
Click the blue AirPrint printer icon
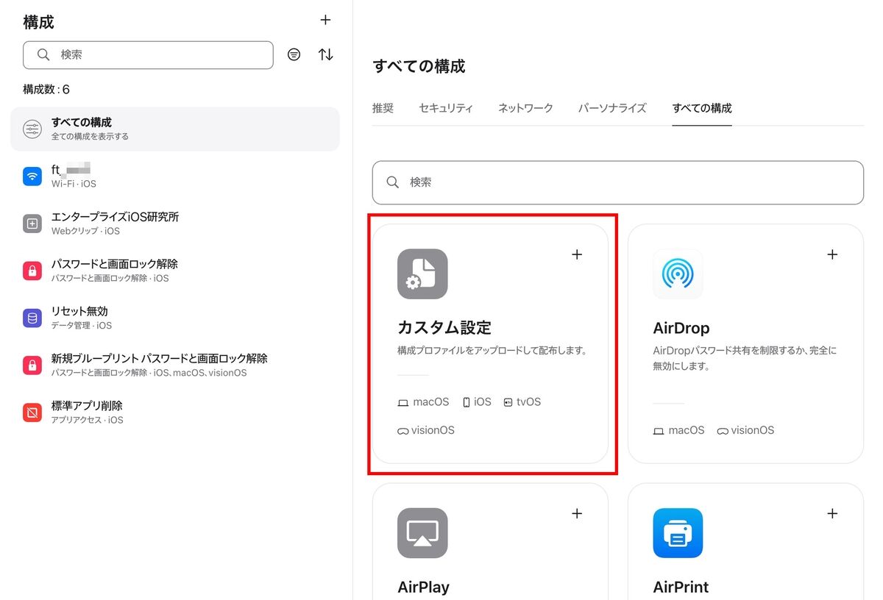[x=678, y=533]
